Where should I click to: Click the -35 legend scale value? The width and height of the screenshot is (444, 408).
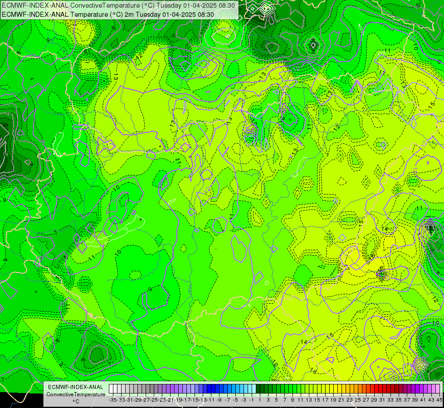coord(113,400)
